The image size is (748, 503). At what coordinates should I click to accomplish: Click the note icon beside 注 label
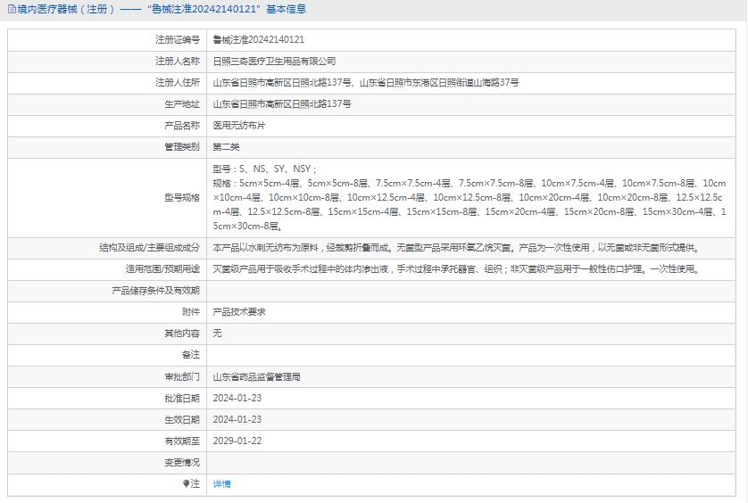[x=187, y=483]
